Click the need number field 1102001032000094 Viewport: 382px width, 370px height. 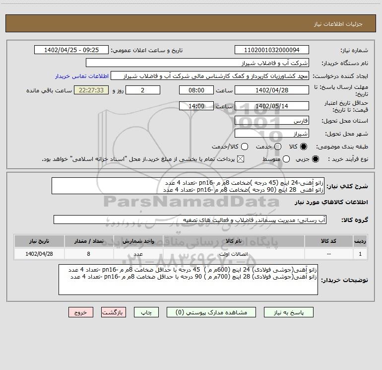pyautogui.click(x=272, y=50)
